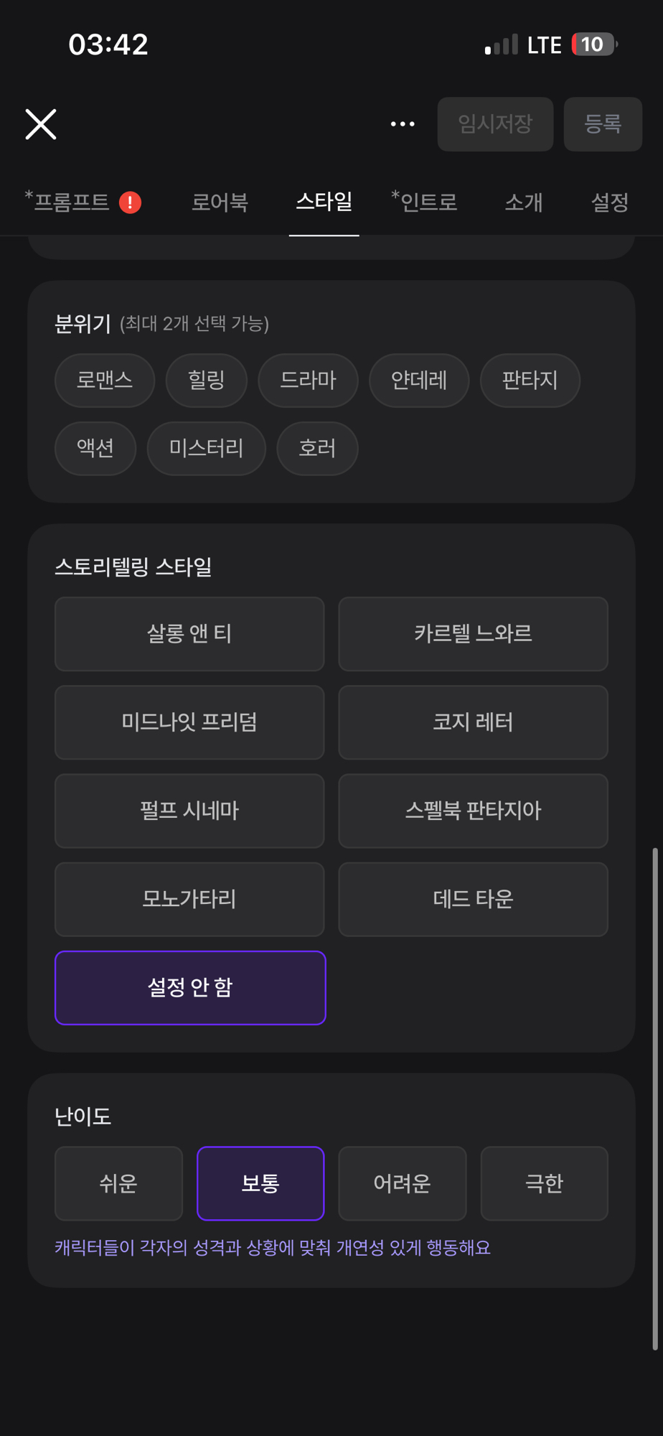This screenshot has width=663, height=1436.
Task: Open the 인트로 tab
Action: [x=425, y=202]
